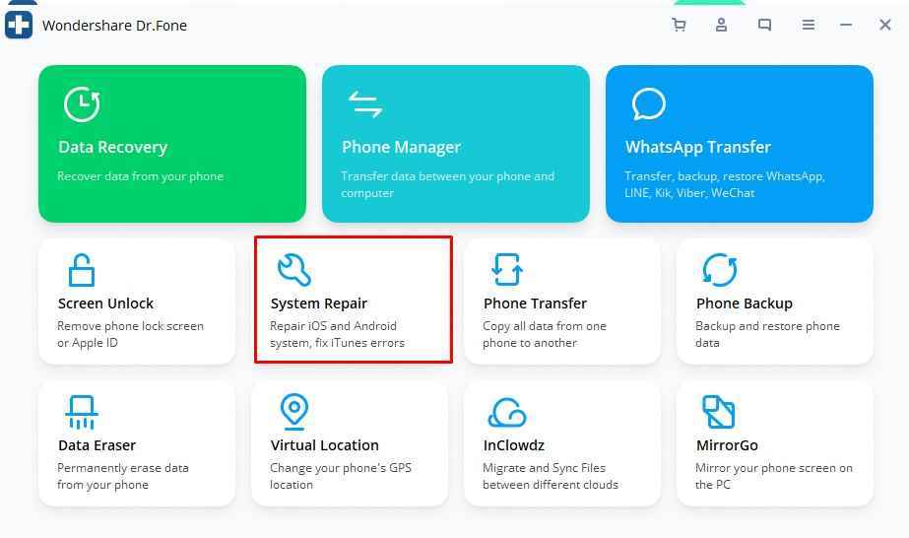The image size is (909, 538).
Task: Click 'Backup and restore phone data' text
Action: click(x=767, y=334)
